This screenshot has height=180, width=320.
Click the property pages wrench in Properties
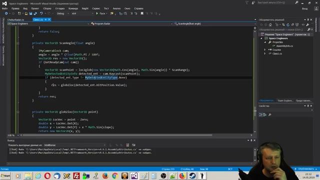(270, 114)
